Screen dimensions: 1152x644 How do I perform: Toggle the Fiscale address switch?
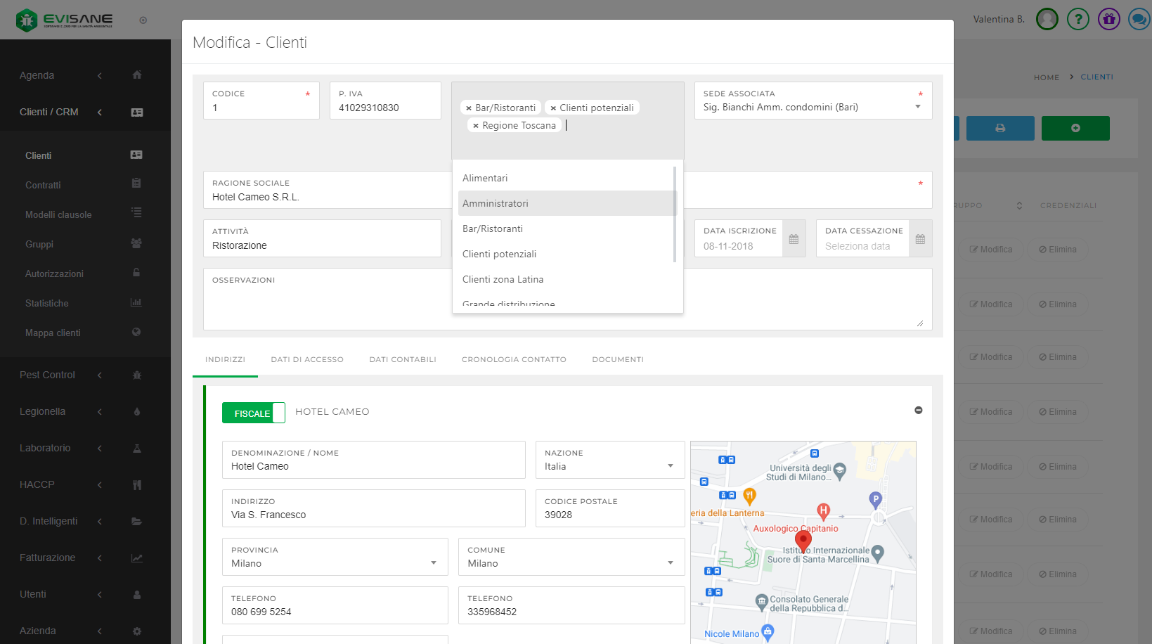(253, 413)
